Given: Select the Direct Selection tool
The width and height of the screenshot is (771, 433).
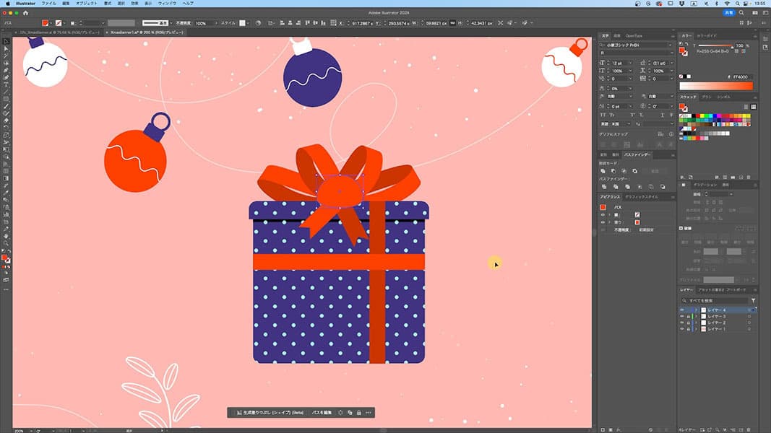Looking at the screenshot, I should point(6,48).
